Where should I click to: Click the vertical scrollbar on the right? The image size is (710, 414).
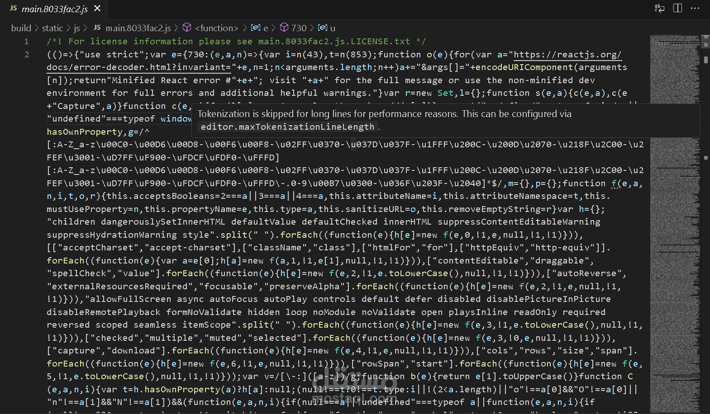[705, 224]
